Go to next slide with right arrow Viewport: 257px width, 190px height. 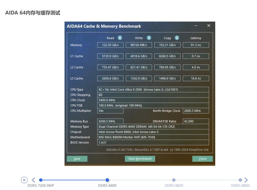pyautogui.click(x=246, y=180)
